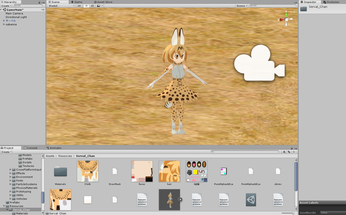The image size is (346, 215).
Task: Select the Cloth texture thumbnail
Action: pos(88,171)
